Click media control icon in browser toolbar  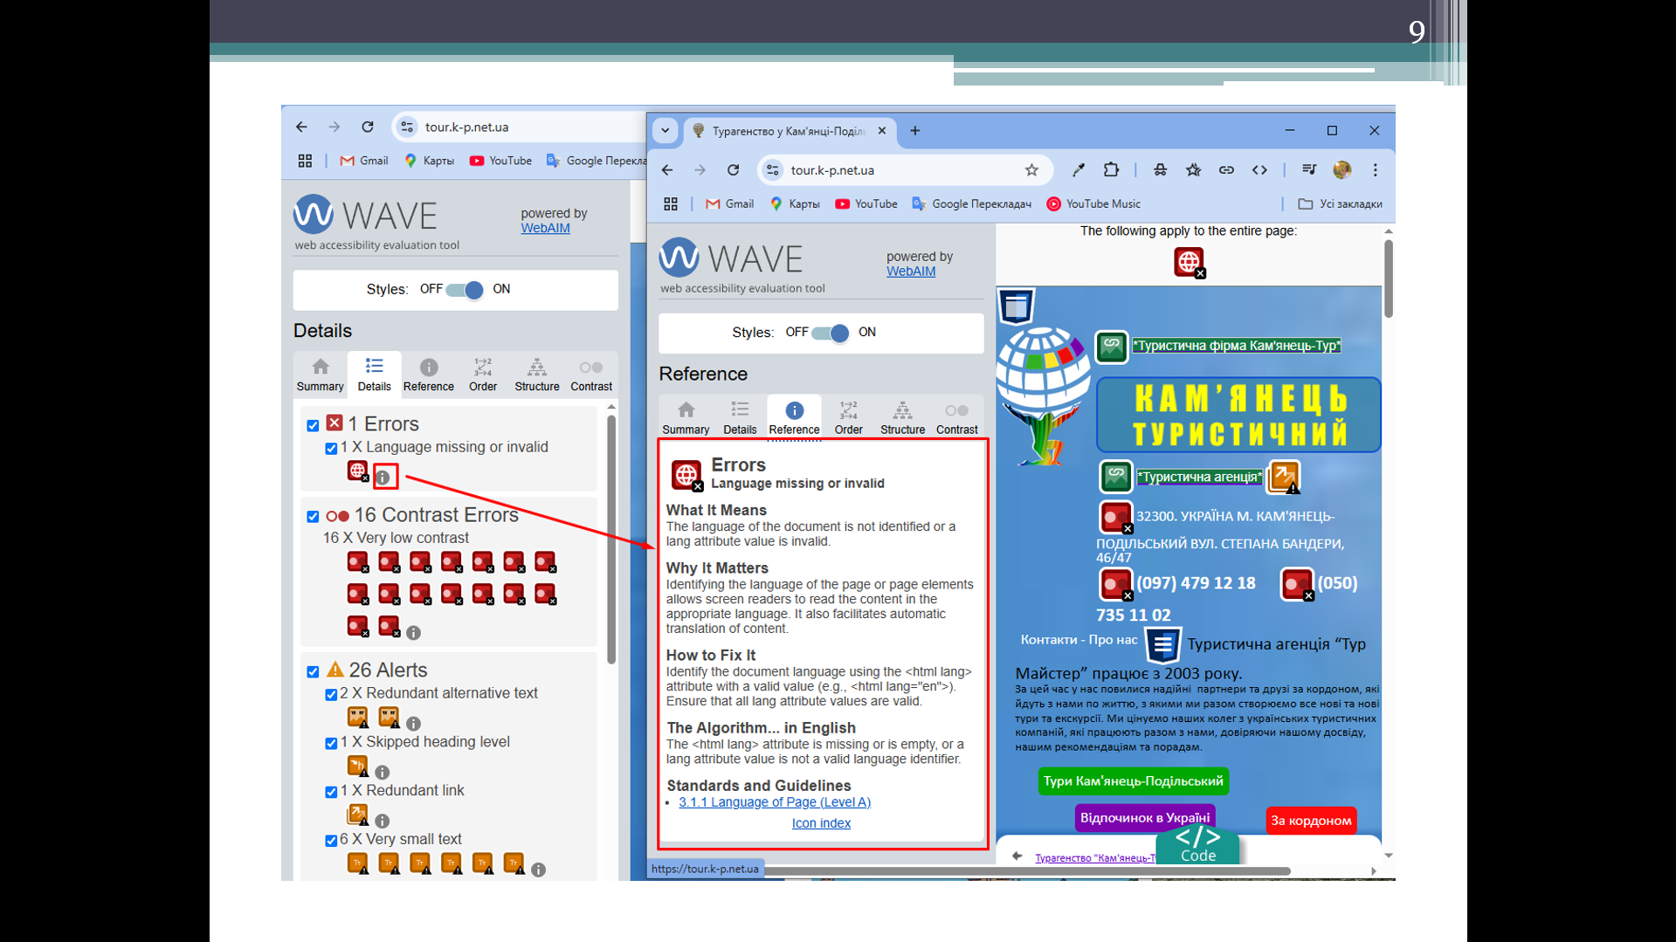point(1308,170)
